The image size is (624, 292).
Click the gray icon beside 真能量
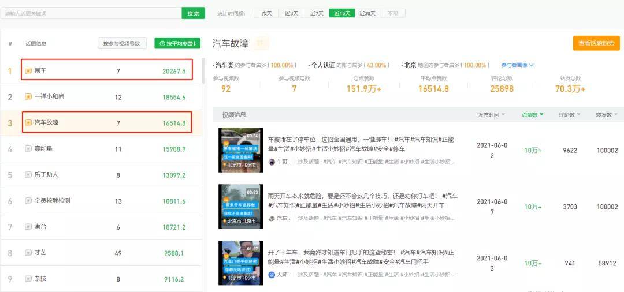coord(28,149)
